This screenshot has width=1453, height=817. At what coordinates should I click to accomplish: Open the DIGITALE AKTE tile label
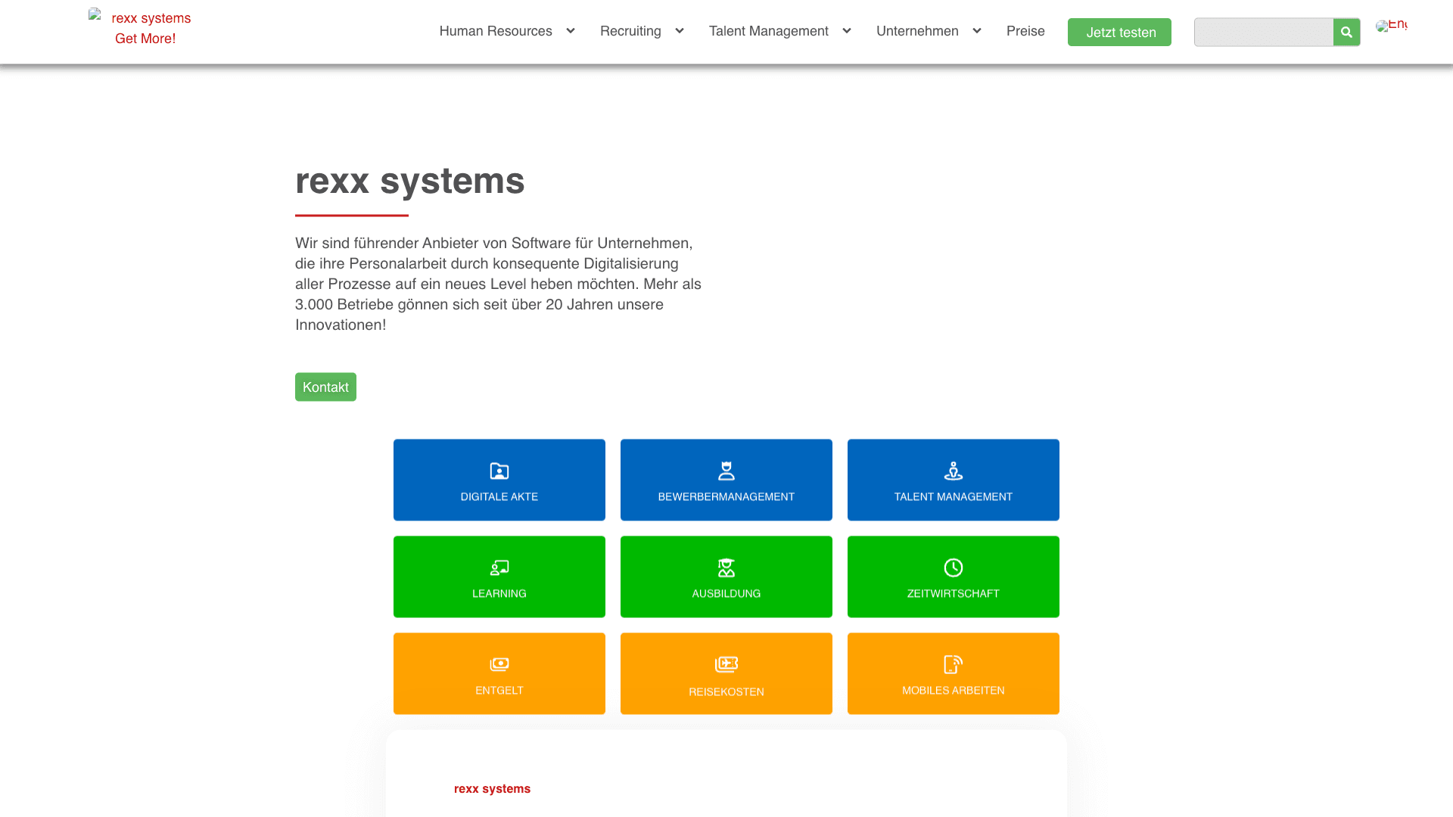click(499, 497)
